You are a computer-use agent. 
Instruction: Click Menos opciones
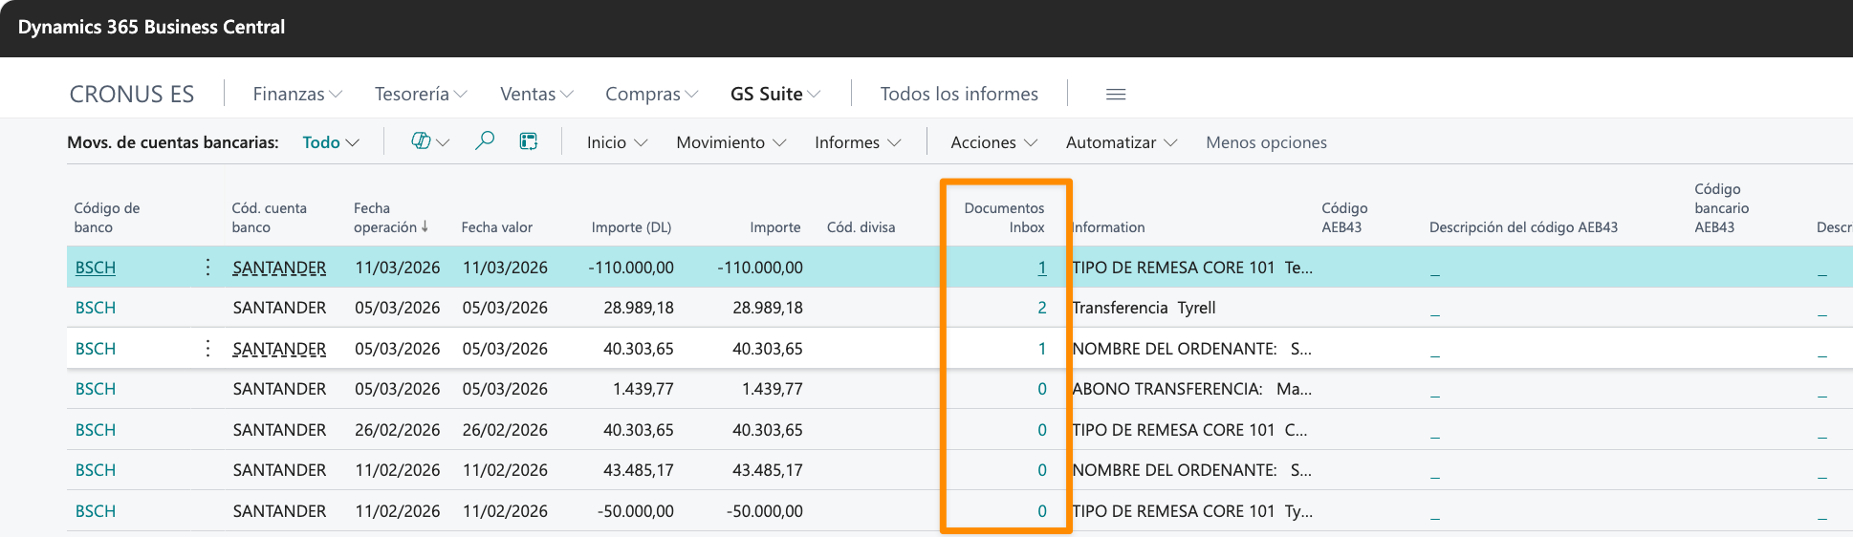1266,142
